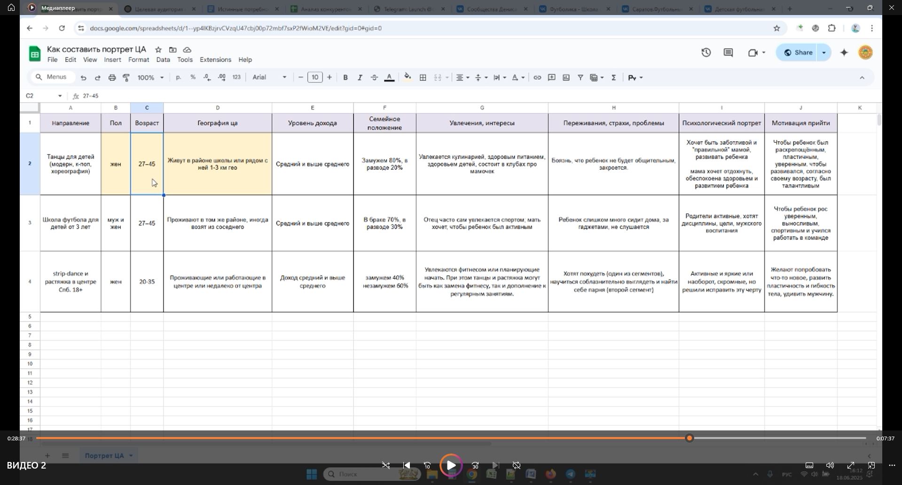Go to the previous track
This screenshot has height=485, width=902.
pyautogui.click(x=407, y=465)
